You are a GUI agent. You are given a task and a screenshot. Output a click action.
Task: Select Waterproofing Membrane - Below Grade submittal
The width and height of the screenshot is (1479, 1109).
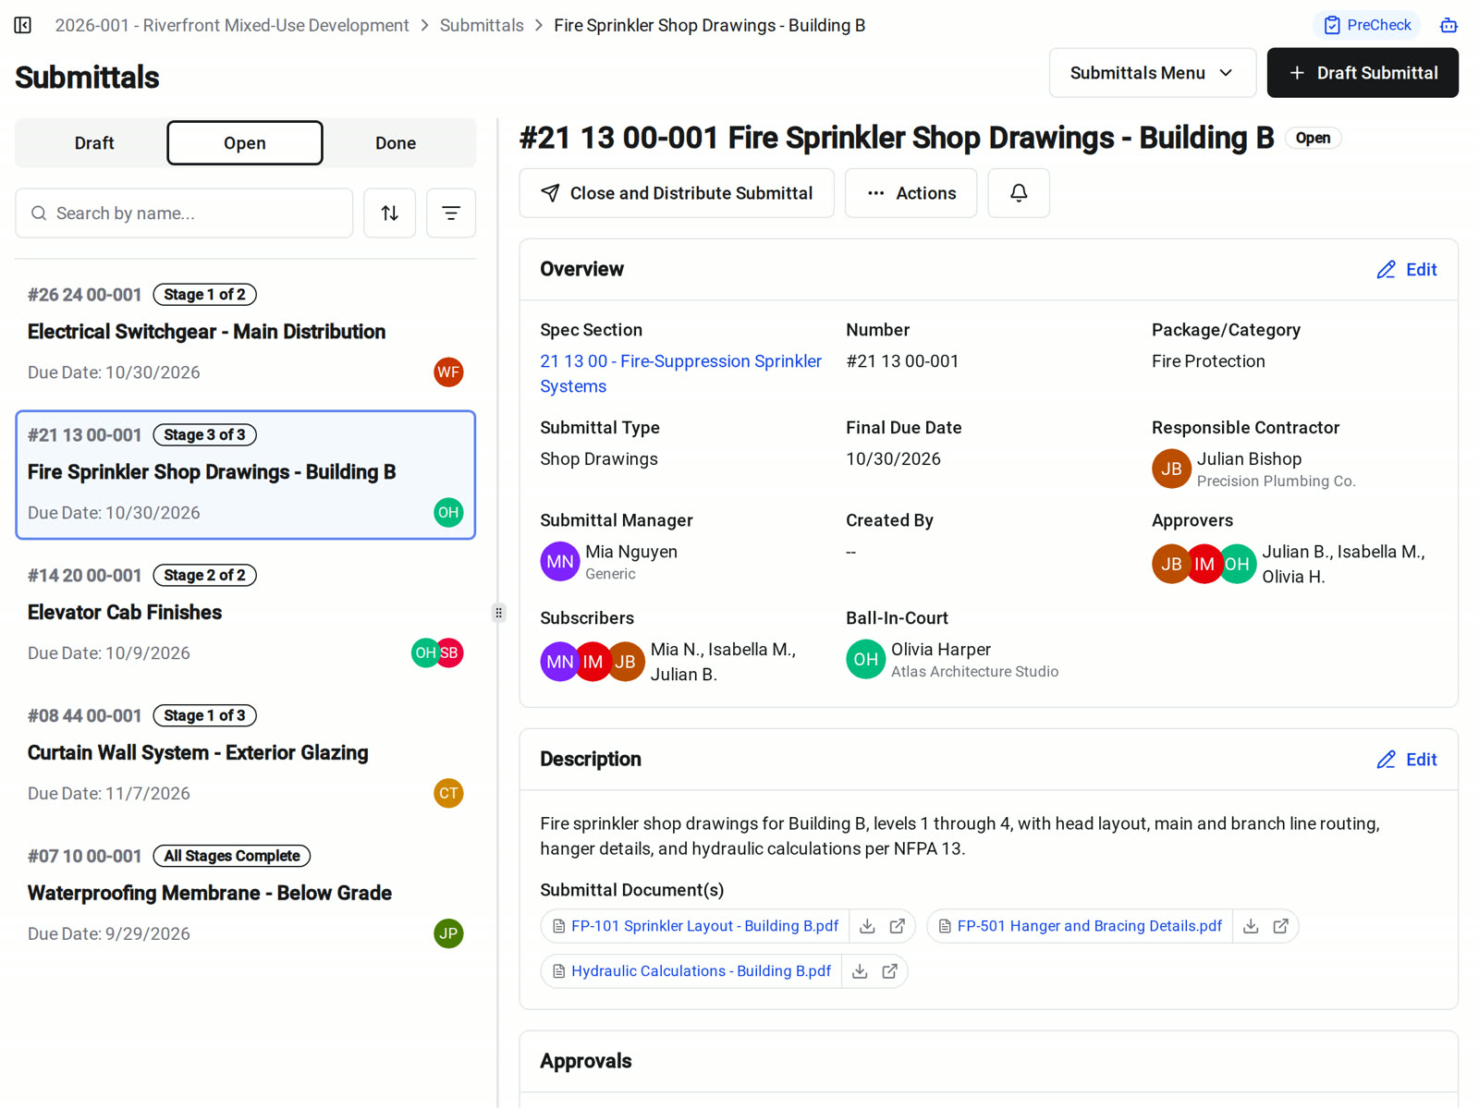click(246, 896)
